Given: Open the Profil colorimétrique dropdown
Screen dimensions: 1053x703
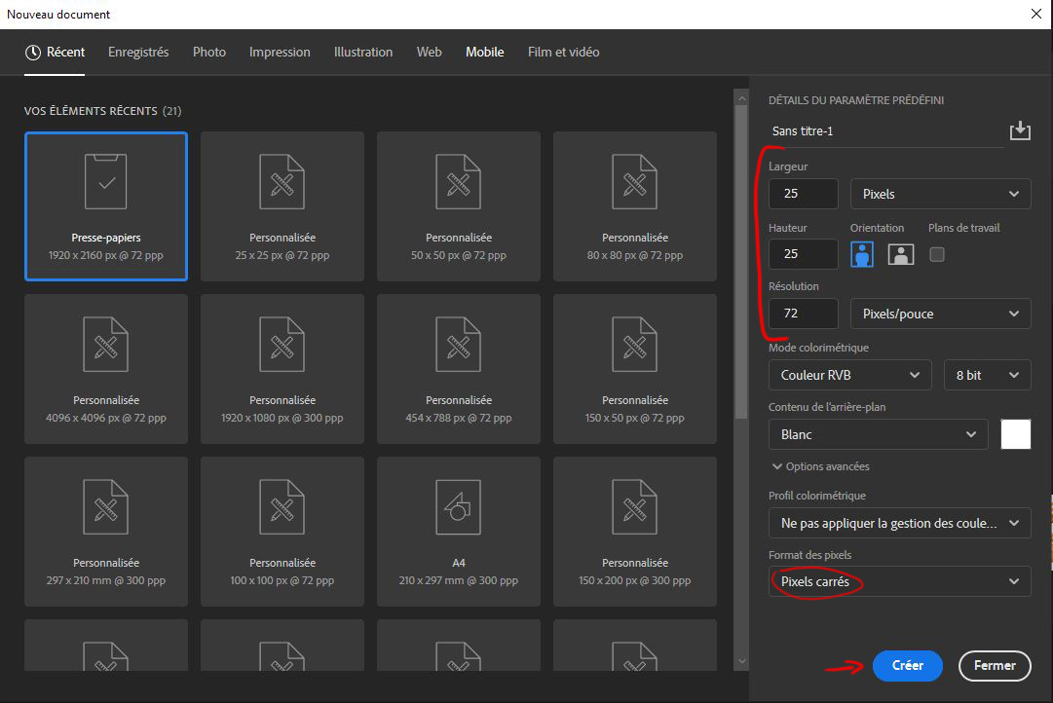Looking at the screenshot, I should coord(898,523).
